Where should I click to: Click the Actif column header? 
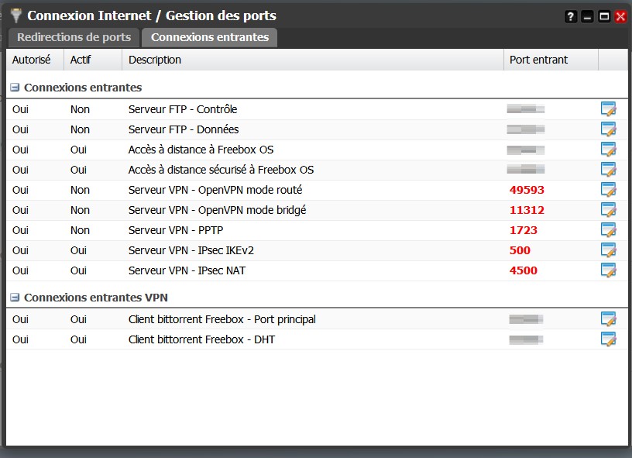point(81,60)
